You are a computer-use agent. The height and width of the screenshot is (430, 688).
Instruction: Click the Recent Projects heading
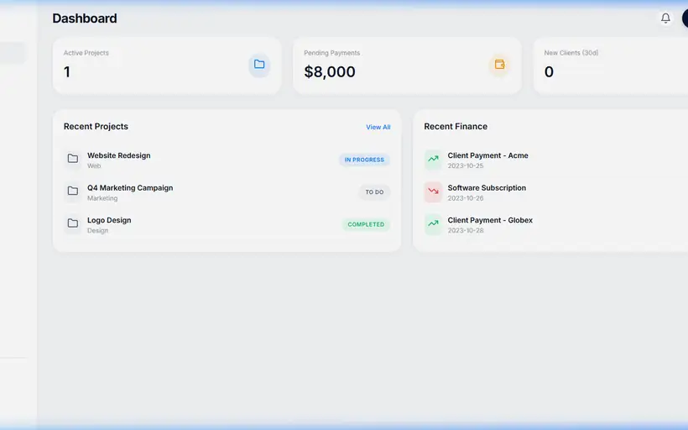click(96, 127)
